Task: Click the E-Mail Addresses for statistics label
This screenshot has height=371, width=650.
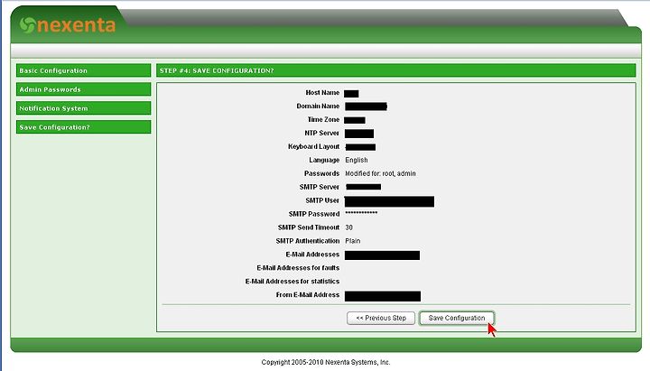Action: 292,282
